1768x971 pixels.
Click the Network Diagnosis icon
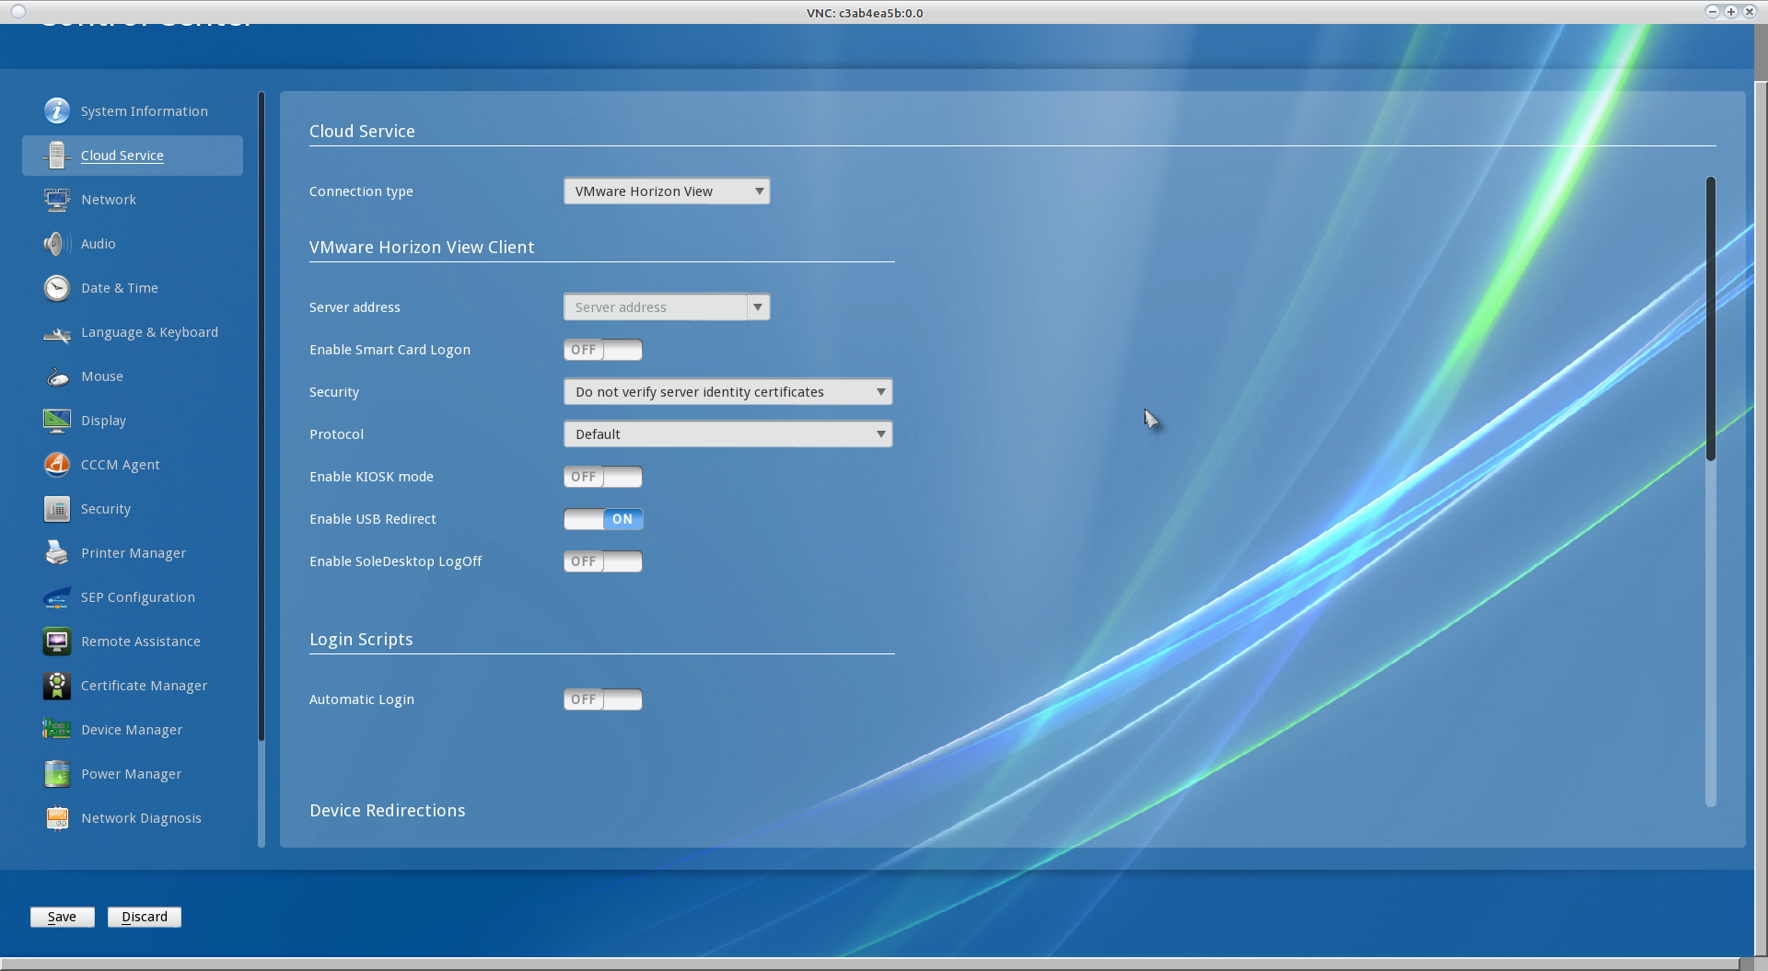[x=57, y=818]
